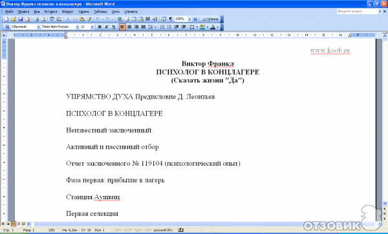Click the Insert Table icon
The height and width of the screenshot is (234, 388).
point(134,19)
